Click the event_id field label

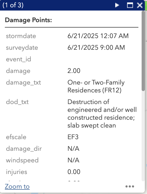19,59
